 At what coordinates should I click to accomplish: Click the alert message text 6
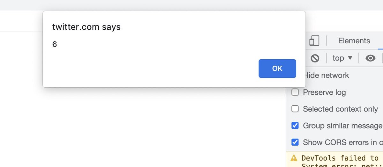click(55, 44)
